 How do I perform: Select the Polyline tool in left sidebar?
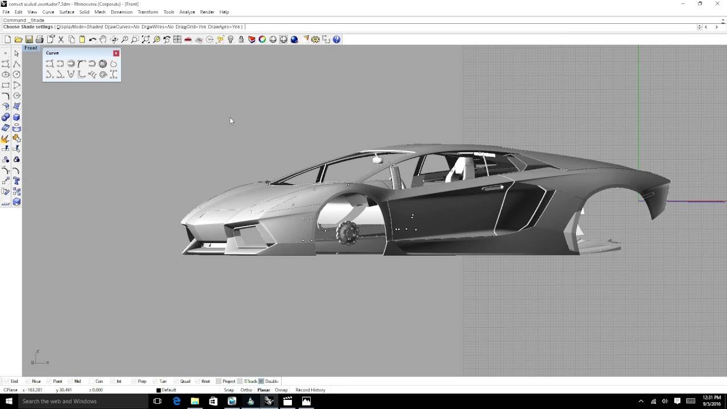click(x=16, y=64)
